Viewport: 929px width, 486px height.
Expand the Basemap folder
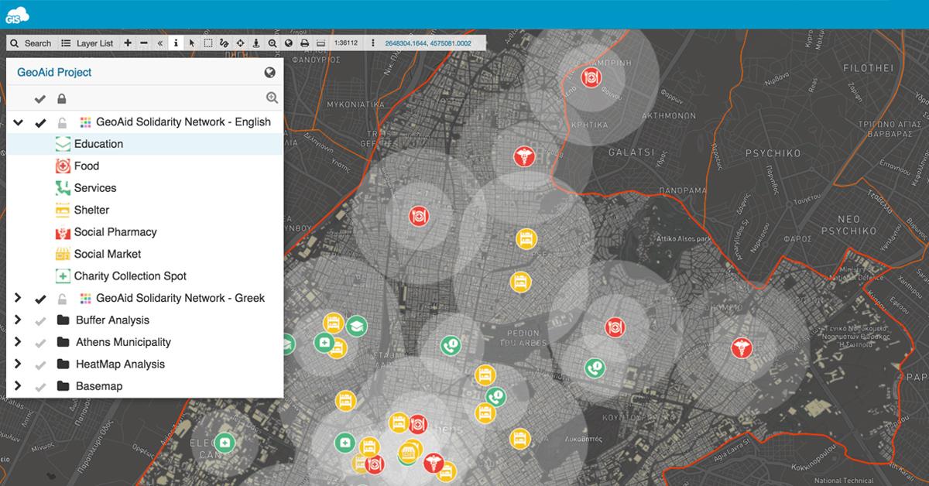point(18,386)
